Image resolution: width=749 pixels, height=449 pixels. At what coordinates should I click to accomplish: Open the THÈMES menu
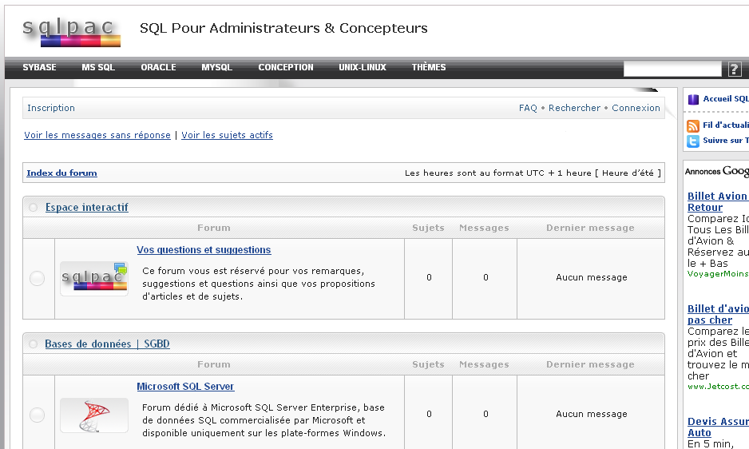(429, 68)
